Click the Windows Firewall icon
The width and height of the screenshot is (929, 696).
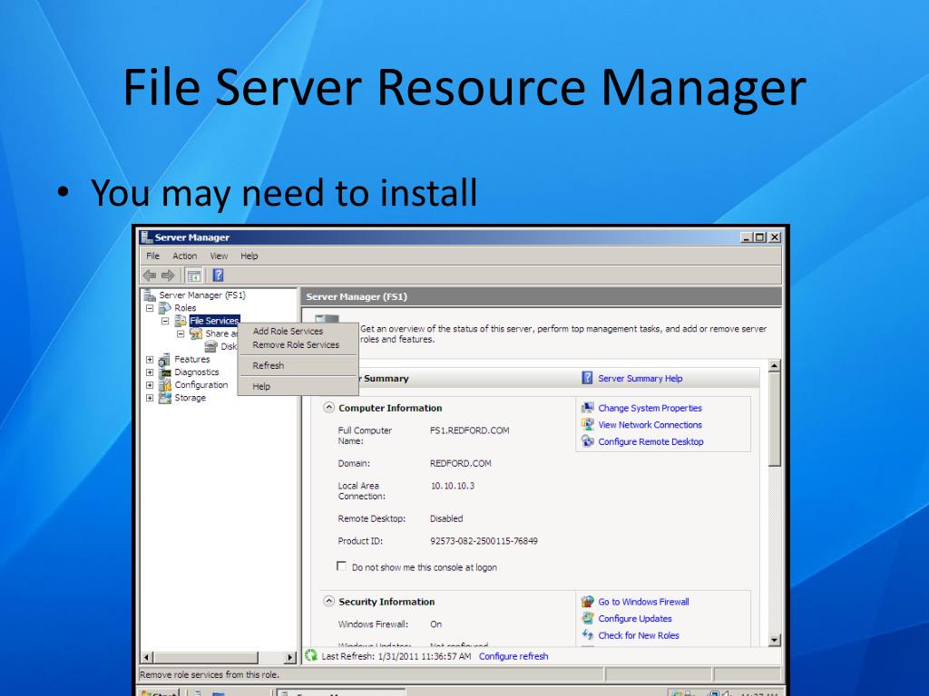pyautogui.click(x=587, y=602)
